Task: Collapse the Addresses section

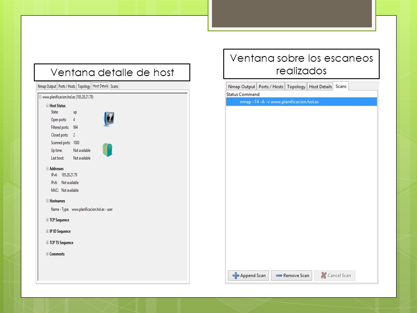Action: 47,169
